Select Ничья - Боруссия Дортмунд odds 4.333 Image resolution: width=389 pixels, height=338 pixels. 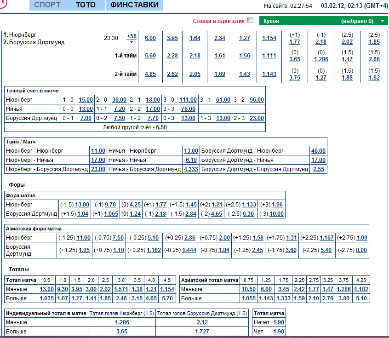pyautogui.click(x=191, y=169)
